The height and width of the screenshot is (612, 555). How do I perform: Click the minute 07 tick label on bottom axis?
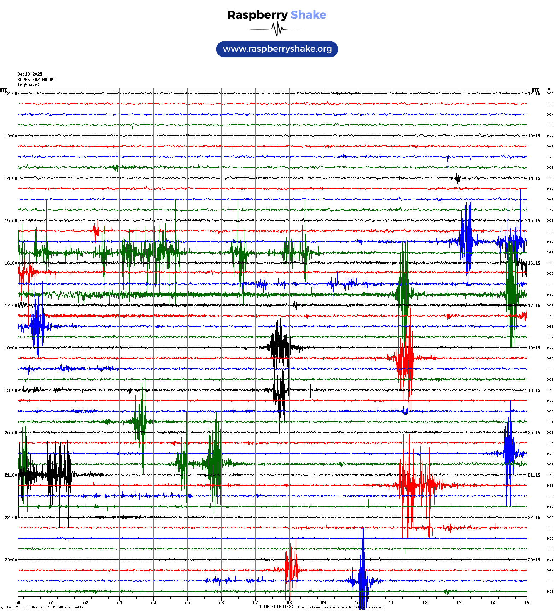click(255, 603)
